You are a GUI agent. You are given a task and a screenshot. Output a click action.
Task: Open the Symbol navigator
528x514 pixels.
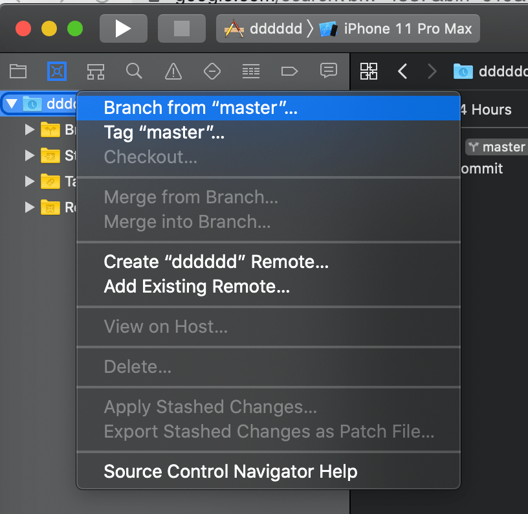click(x=96, y=71)
